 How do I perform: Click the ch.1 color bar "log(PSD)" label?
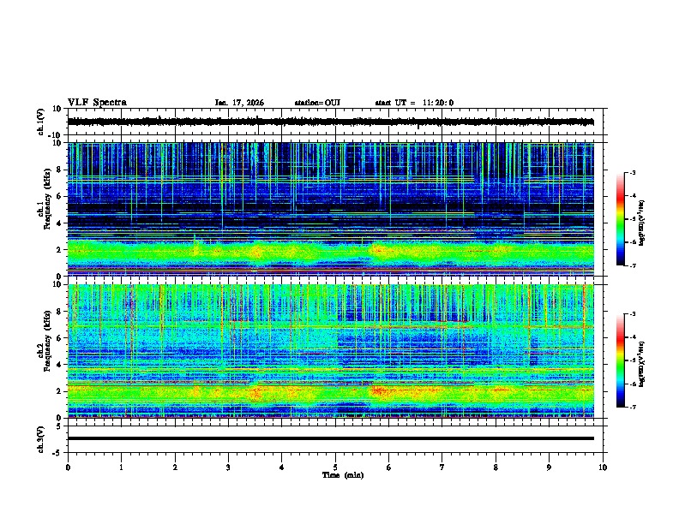point(641,223)
